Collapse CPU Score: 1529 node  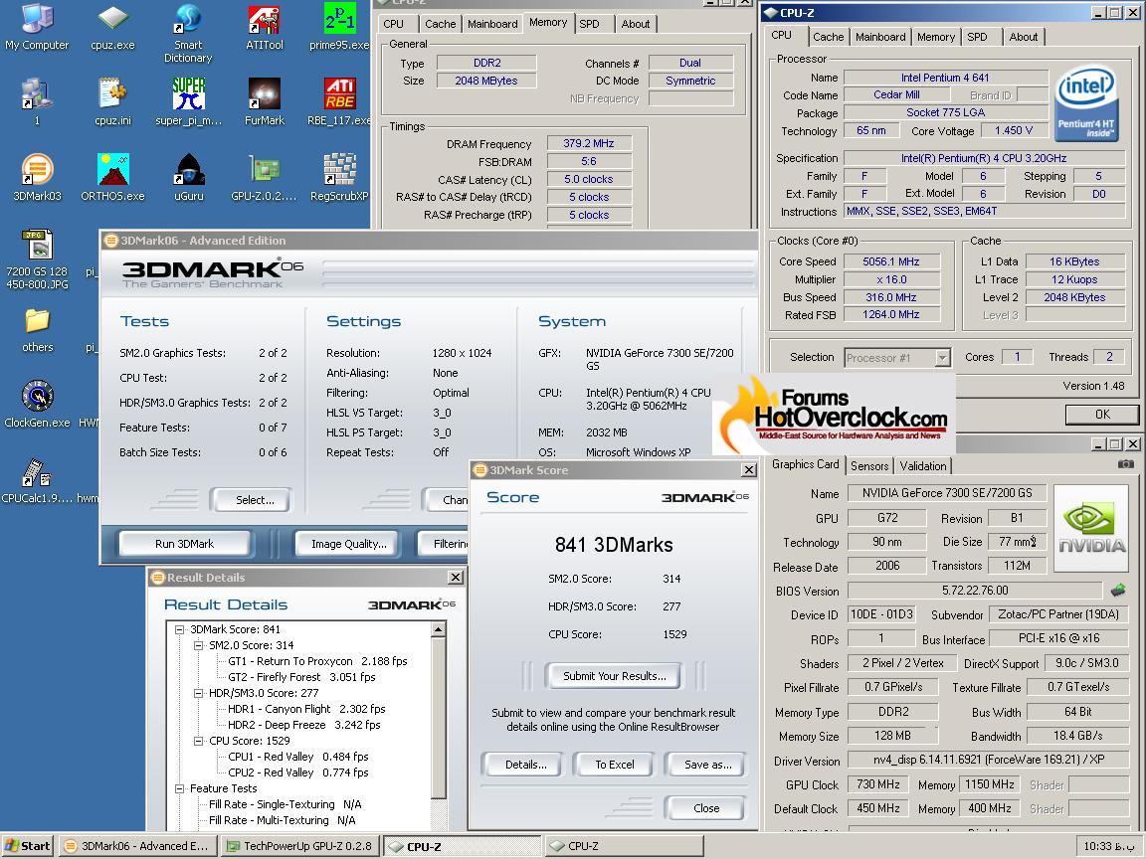pos(198,741)
